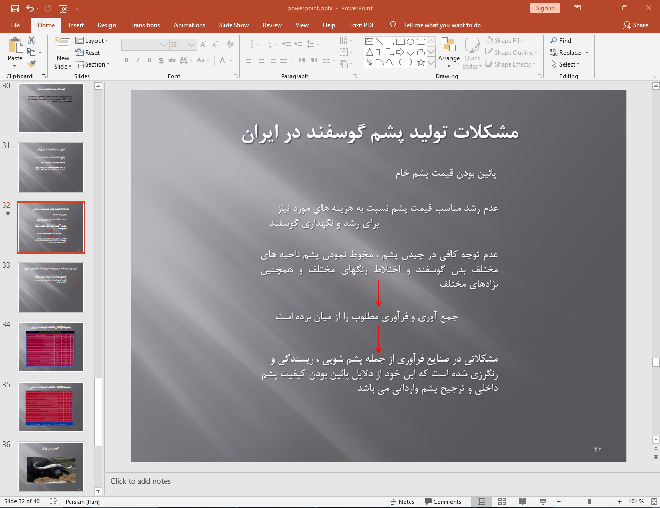Image resolution: width=660 pixels, height=508 pixels.
Task: Open the Layout dropdown
Action: coord(92,41)
